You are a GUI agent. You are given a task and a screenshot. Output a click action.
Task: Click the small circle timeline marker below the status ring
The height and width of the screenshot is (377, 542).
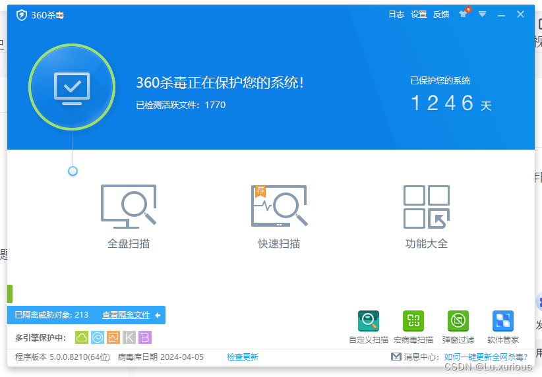73,171
